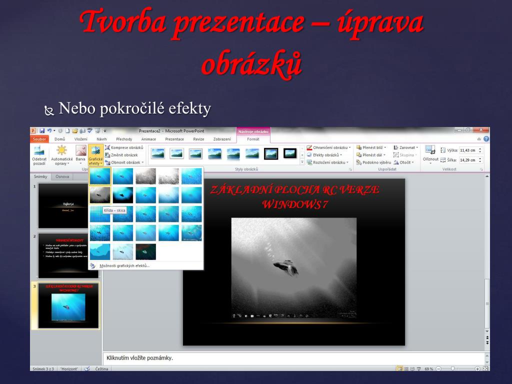The image size is (512, 384).
Task: Select first picture style thumbnail in Styly obrázků
Action: pyautogui.click(x=158, y=153)
